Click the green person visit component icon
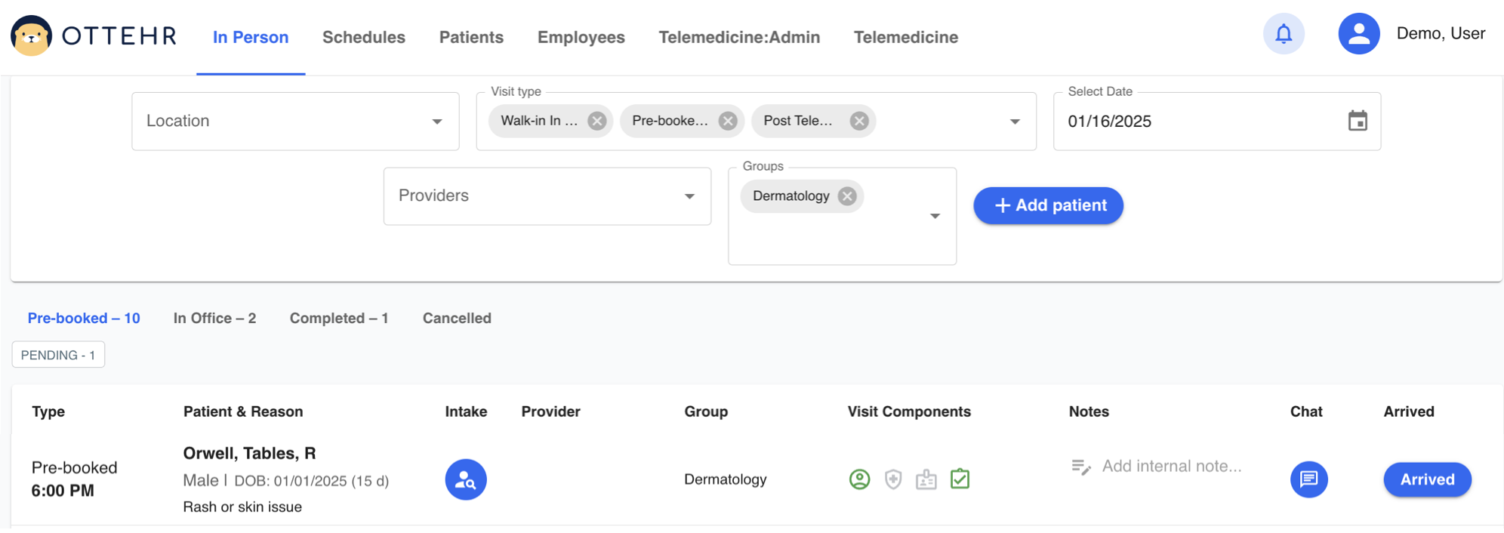The image size is (1504, 533). pyautogui.click(x=859, y=479)
